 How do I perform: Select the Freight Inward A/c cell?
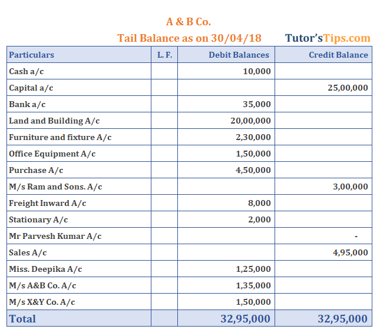pyautogui.click(x=79, y=203)
